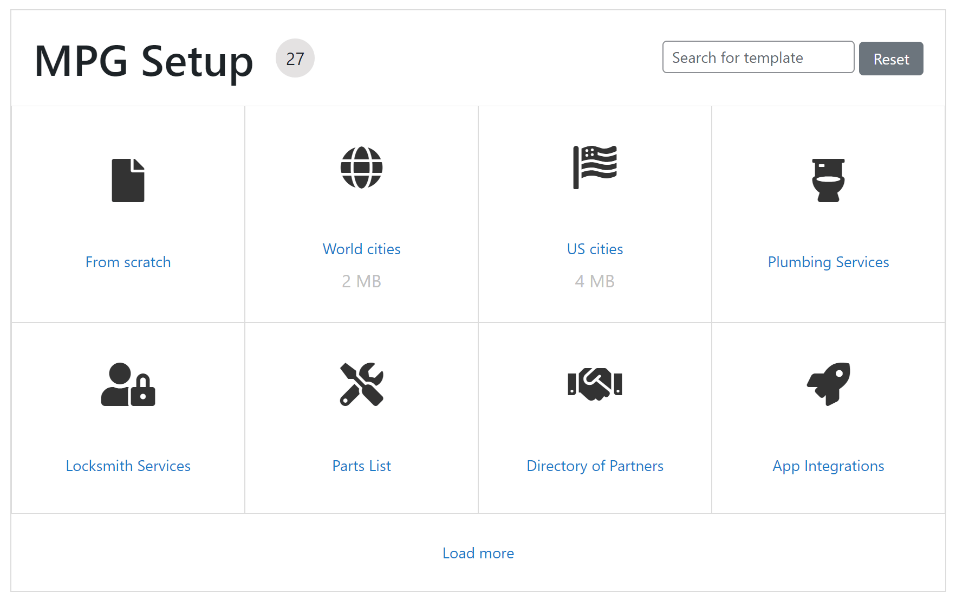Click the blank file icon for From scratch

[128, 181]
